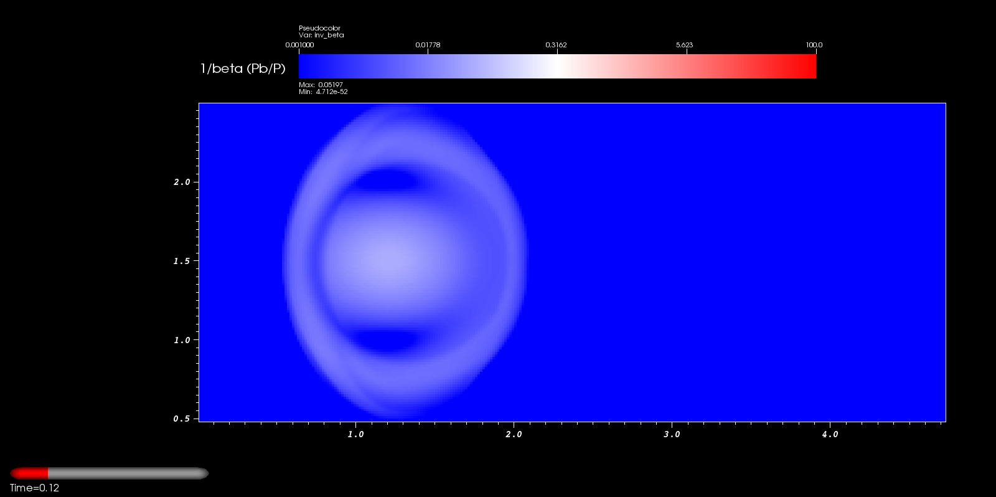
Task: Click the inv_beta color legend bar
Action: pyautogui.click(x=557, y=66)
